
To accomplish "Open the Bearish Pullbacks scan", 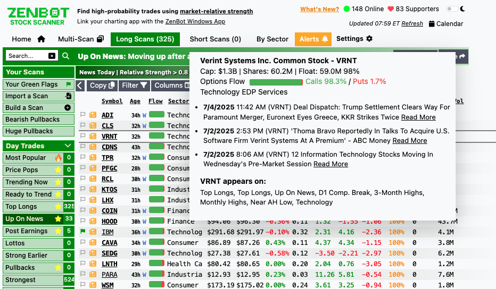I will coord(38,120).
